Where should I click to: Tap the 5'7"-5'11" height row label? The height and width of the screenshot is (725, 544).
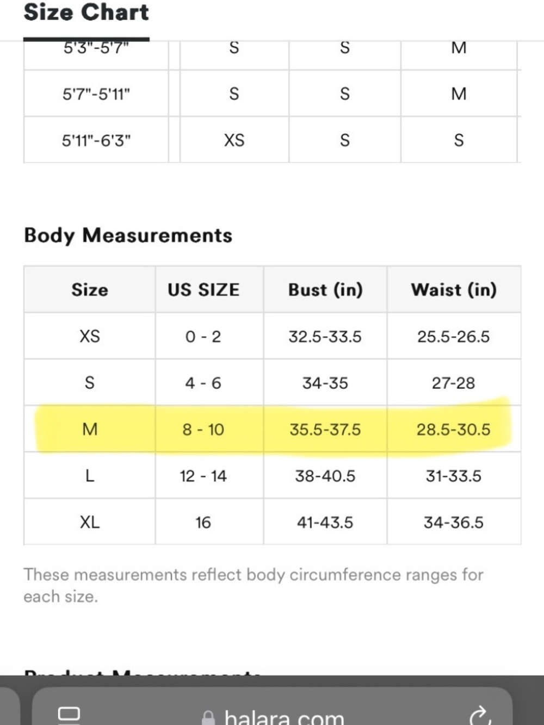tap(96, 94)
